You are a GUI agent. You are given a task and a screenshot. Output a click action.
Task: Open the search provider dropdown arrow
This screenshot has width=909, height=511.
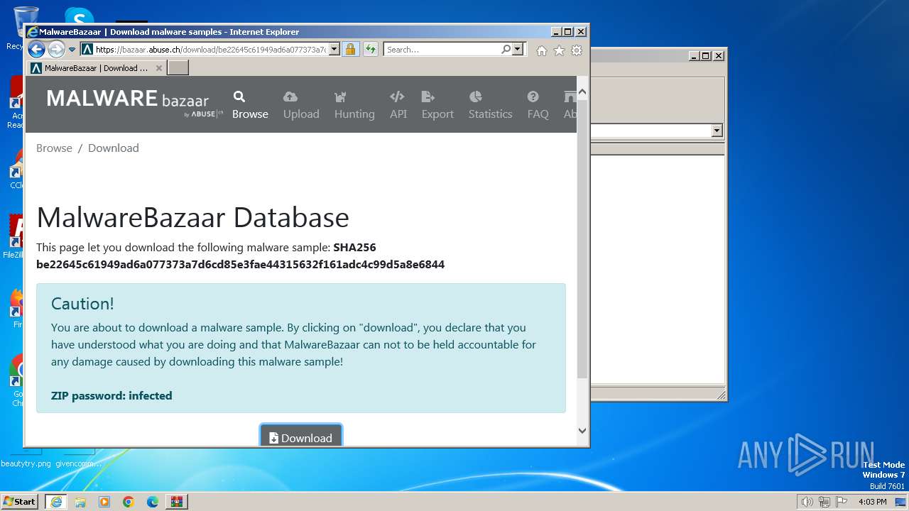pyautogui.click(x=518, y=50)
